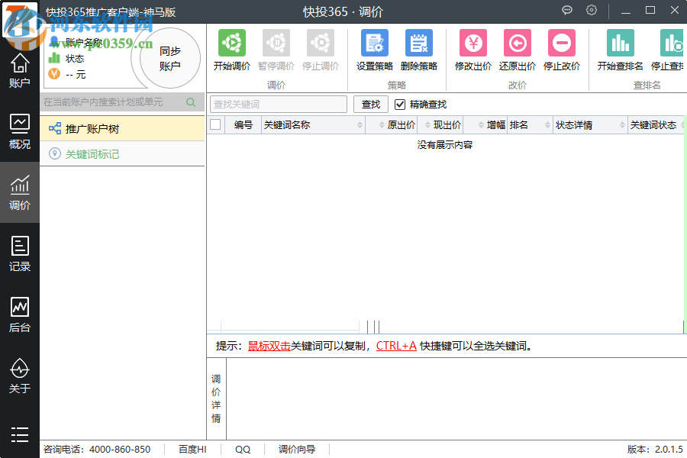Click the 查找 search button
The image size is (687, 458).
pos(370,104)
